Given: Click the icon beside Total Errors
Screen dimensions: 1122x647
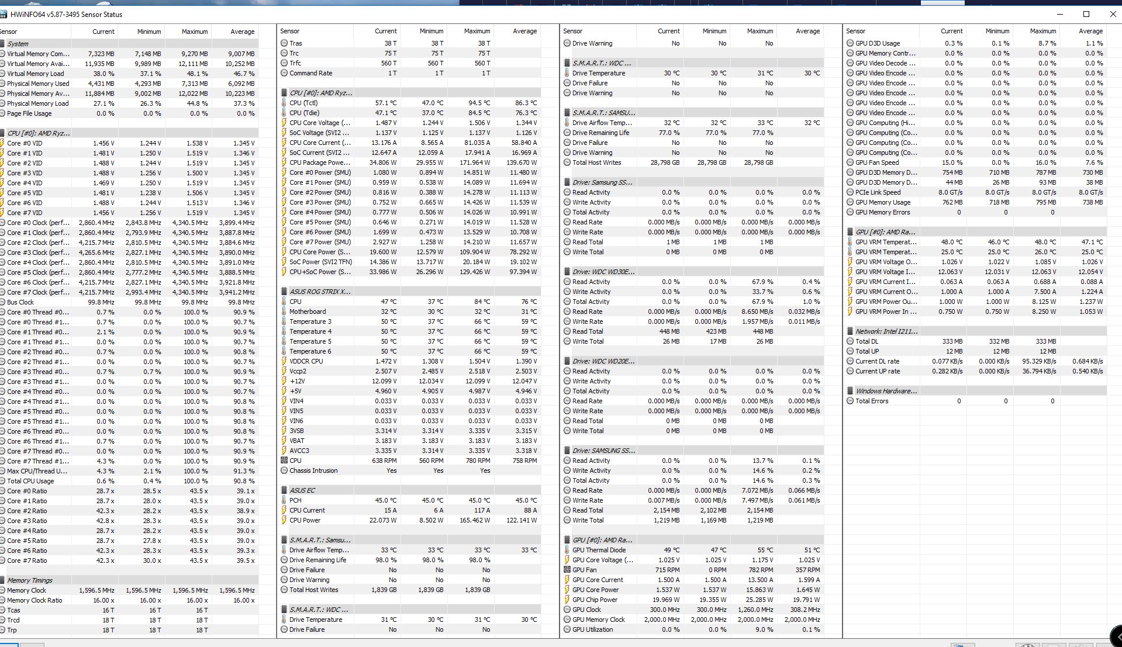Looking at the screenshot, I should 850,401.
